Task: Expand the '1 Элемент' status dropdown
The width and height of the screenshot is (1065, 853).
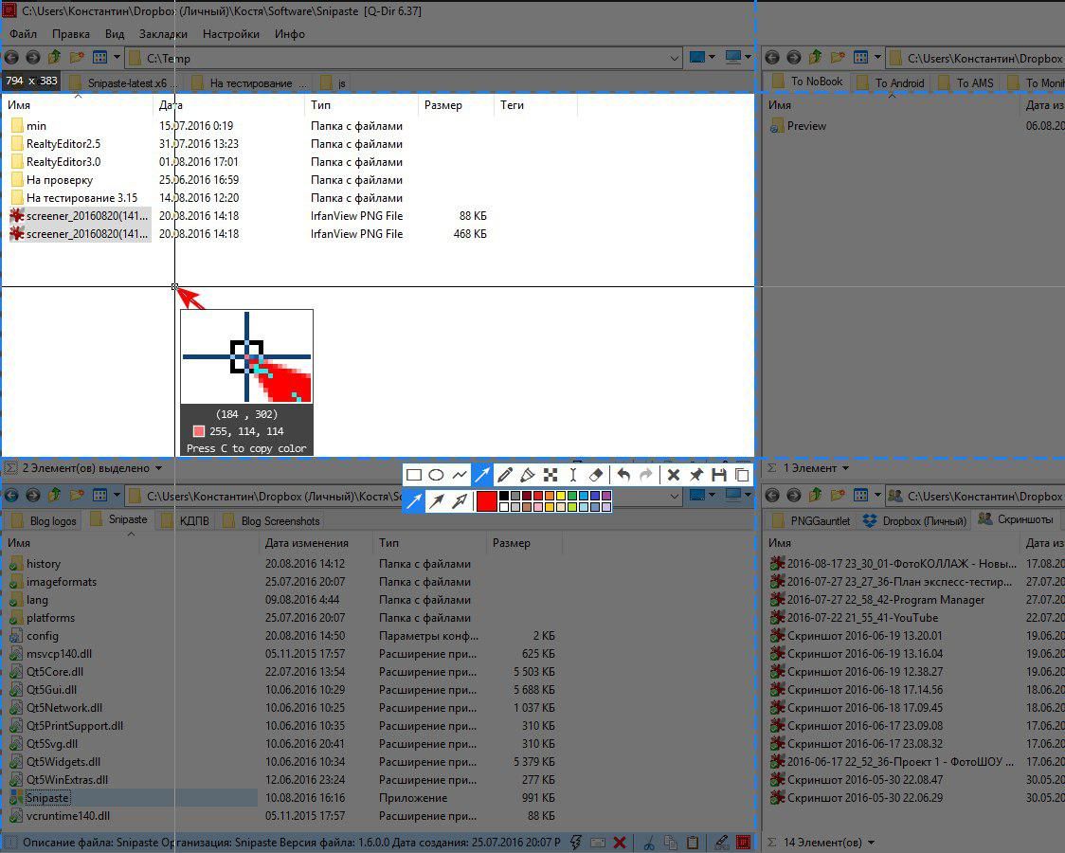Action: [845, 468]
